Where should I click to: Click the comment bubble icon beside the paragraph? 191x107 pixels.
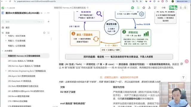click(x=182, y=64)
